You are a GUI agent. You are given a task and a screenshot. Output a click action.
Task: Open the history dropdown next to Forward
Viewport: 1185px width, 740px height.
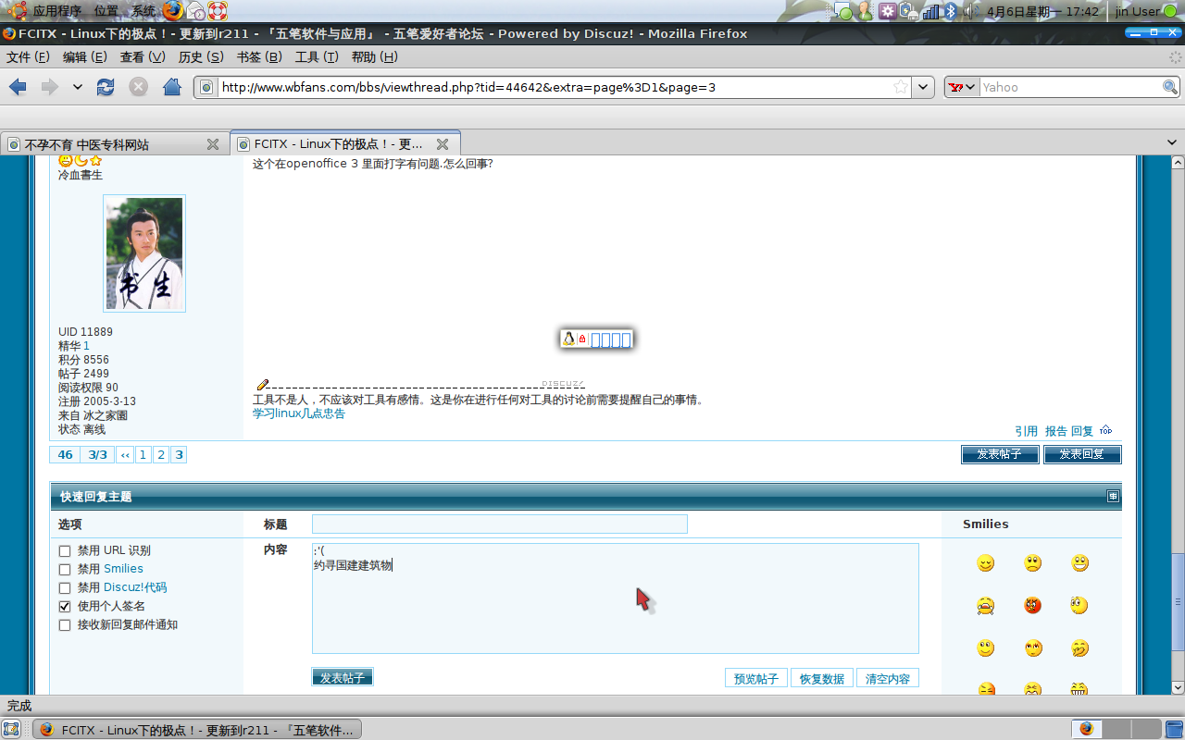coord(78,87)
